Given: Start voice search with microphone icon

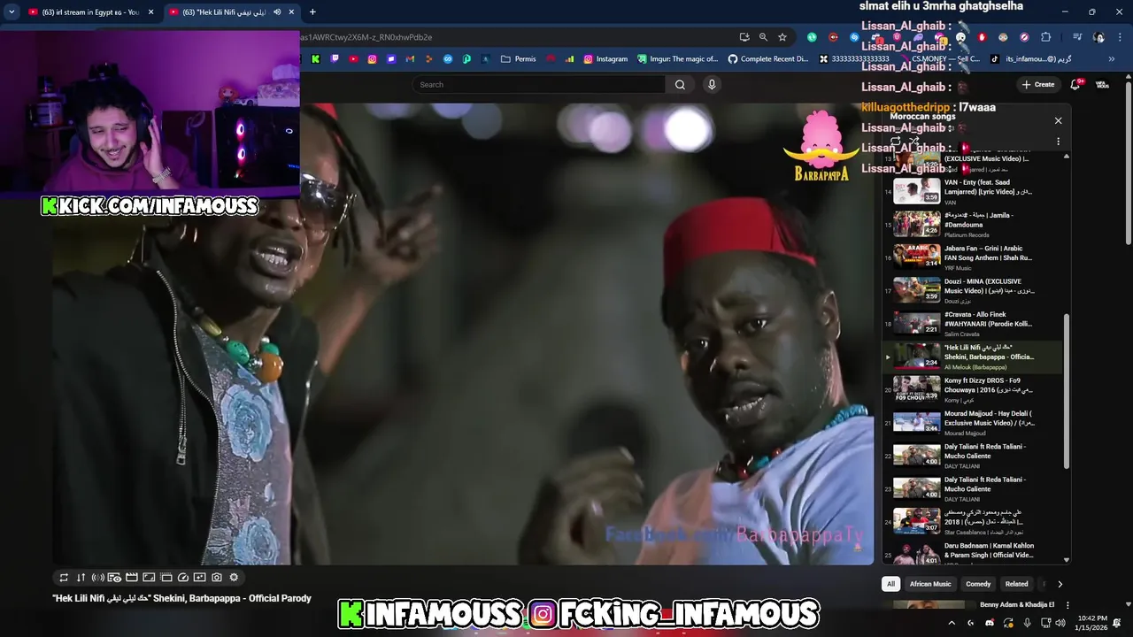Looking at the screenshot, I should tap(712, 84).
